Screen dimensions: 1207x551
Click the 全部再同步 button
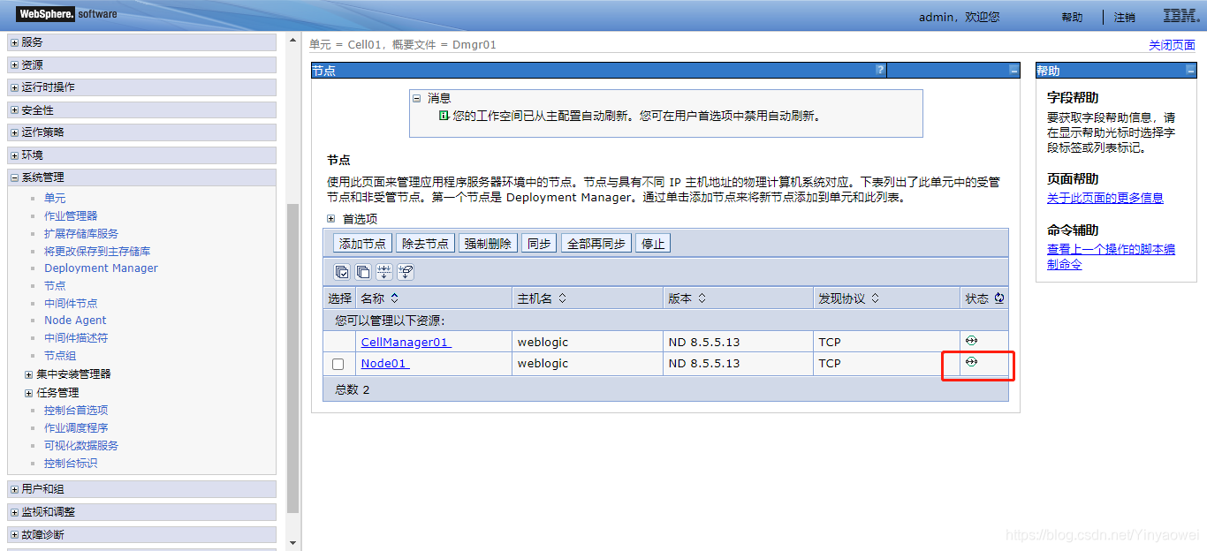click(x=596, y=244)
